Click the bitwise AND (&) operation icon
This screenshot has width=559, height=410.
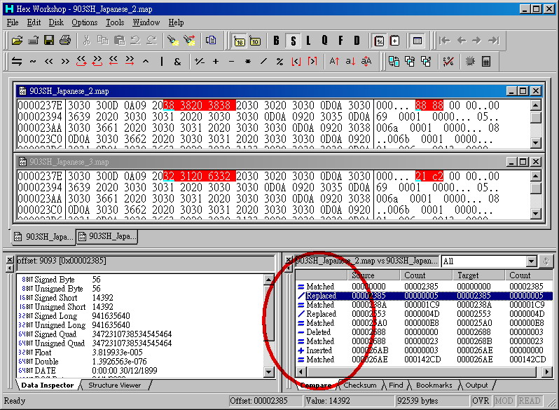[x=177, y=62]
